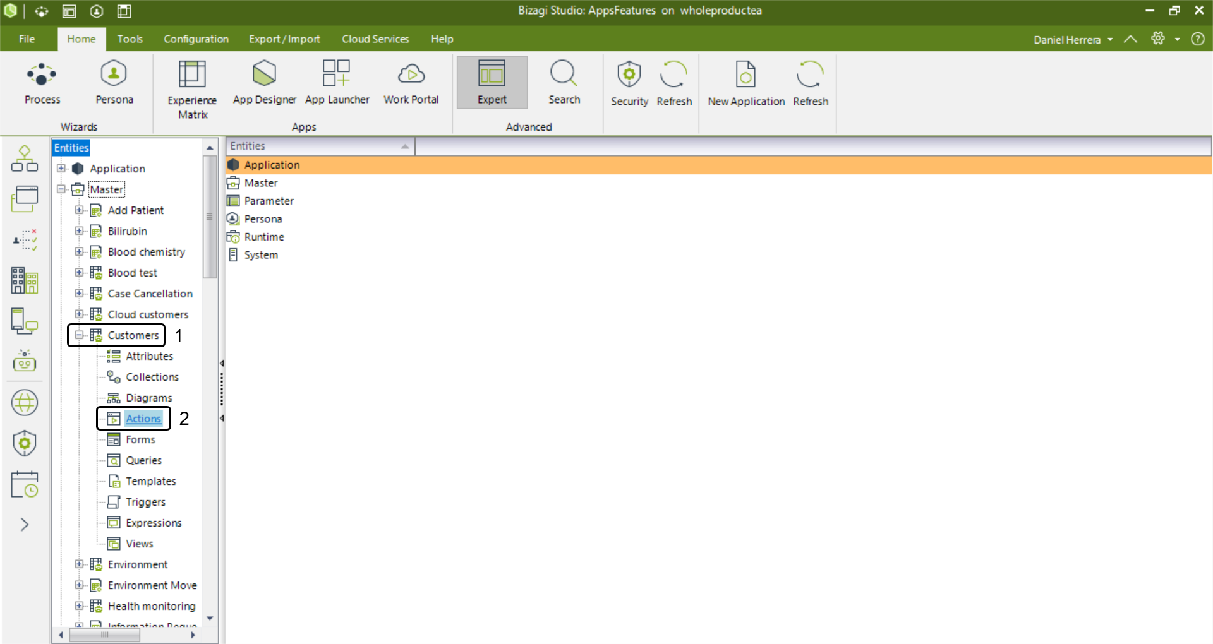Expand the Health monitoring entity
This screenshot has width=1213, height=644.
pyautogui.click(x=79, y=605)
